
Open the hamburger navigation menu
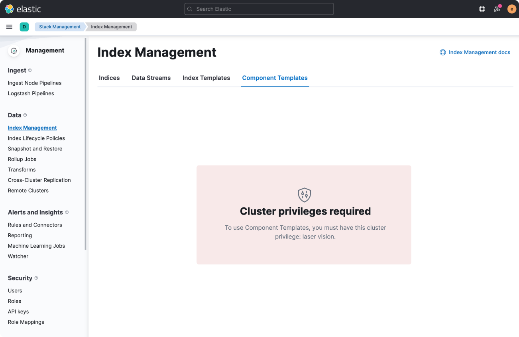click(x=9, y=27)
